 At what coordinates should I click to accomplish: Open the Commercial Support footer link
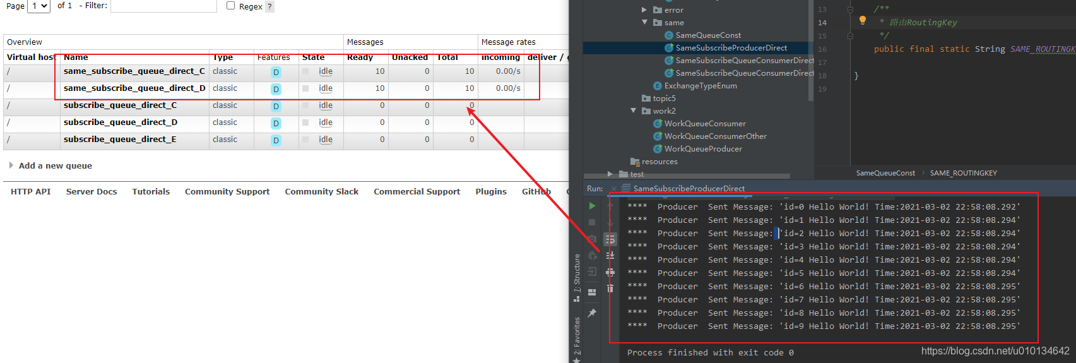tap(417, 192)
